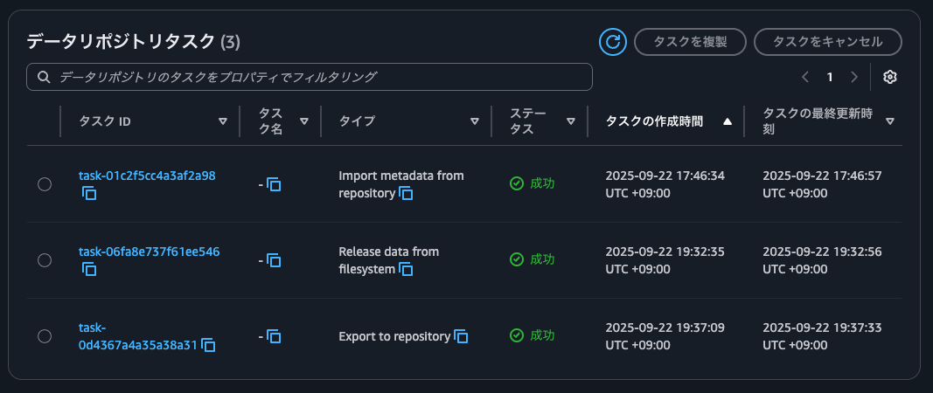The image size is (933, 393).
Task: Select radio for task-06fa8e737f61ee546
Action: click(45, 260)
